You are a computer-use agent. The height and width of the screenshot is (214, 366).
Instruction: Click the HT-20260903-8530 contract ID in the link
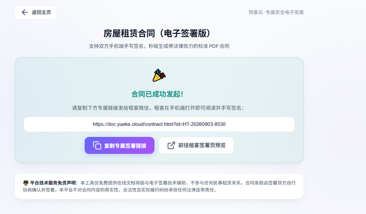click(204, 124)
